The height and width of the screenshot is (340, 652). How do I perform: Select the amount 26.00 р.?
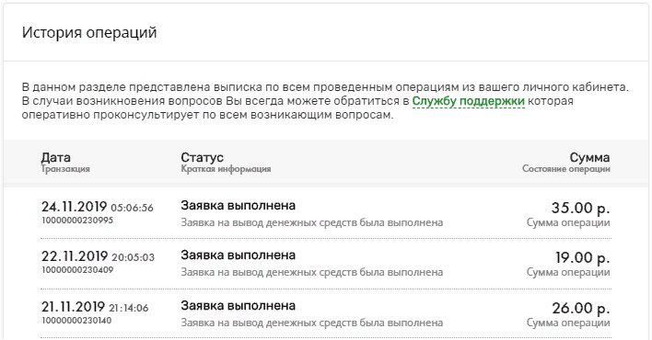pyautogui.click(x=581, y=308)
